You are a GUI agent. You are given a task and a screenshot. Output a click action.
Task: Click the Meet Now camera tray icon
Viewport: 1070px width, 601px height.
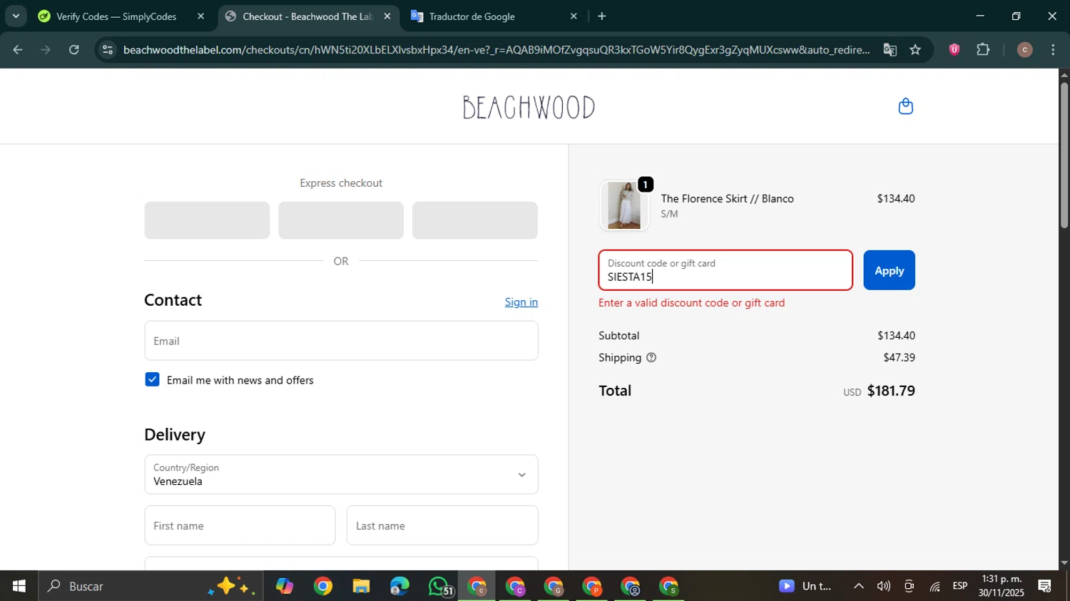coord(909,586)
